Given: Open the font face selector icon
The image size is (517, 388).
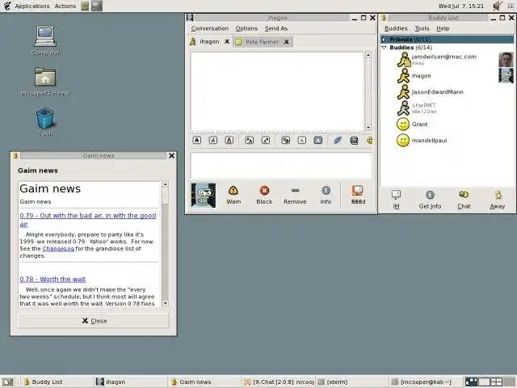Looking at the screenshot, I should pyautogui.click(x=286, y=141).
